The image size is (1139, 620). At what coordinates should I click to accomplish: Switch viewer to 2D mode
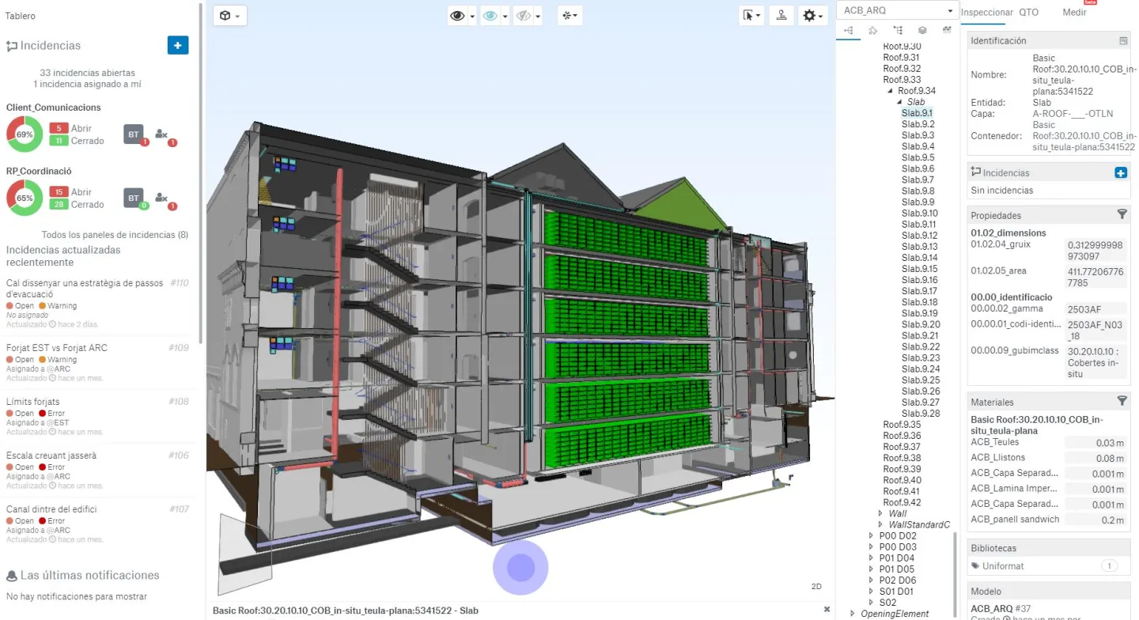click(x=816, y=587)
